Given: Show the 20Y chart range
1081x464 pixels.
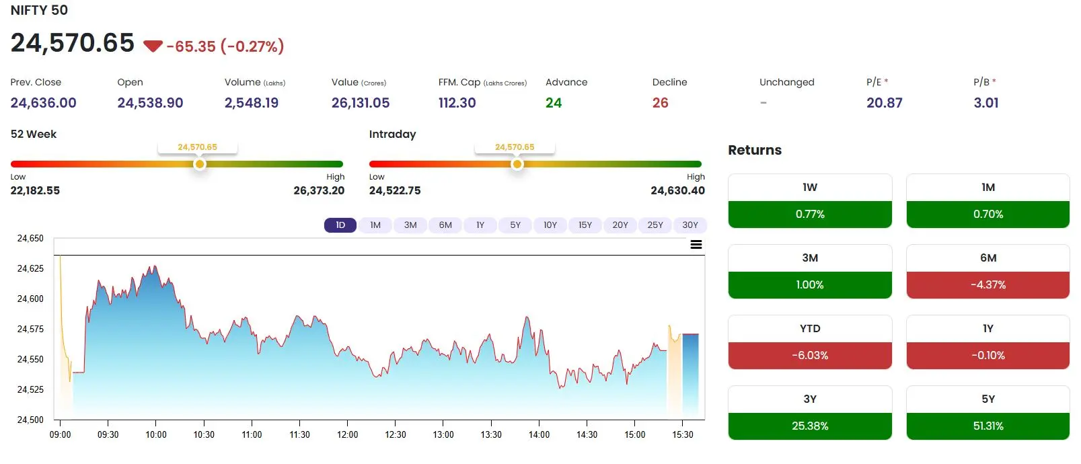Looking at the screenshot, I should (x=620, y=225).
